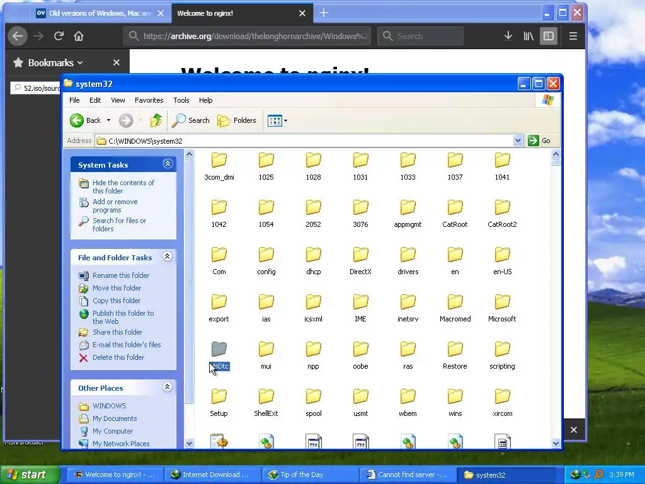Click Move this folder task
The height and width of the screenshot is (484, 645).
(x=117, y=288)
